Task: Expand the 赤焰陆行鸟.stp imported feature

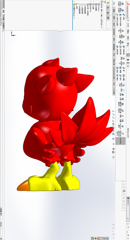Action: click(74, 2)
